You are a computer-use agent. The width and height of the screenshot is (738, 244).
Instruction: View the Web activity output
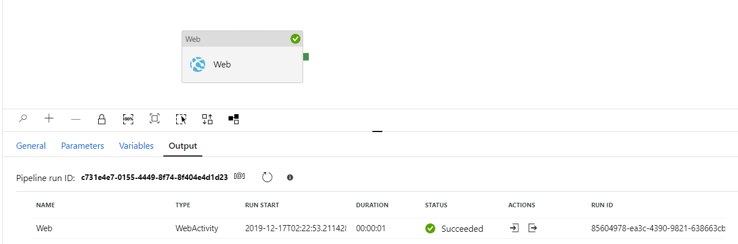click(x=533, y=228)
